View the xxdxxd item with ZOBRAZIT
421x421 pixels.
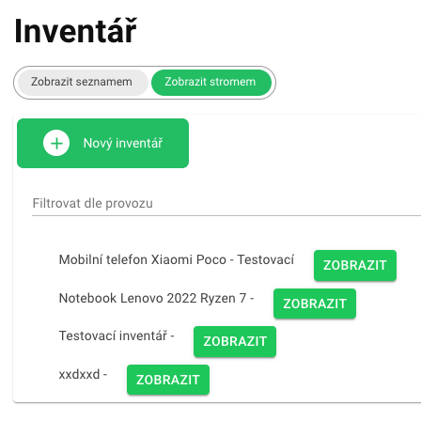tap(168, 380)
